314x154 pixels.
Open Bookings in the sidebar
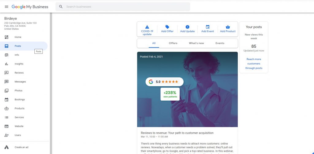pos(20,100)
